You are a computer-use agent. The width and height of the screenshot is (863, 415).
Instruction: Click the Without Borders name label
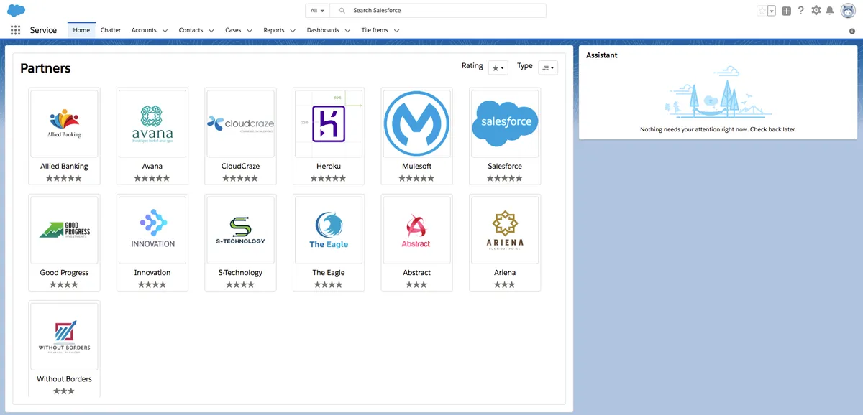(x=65, y=379)
